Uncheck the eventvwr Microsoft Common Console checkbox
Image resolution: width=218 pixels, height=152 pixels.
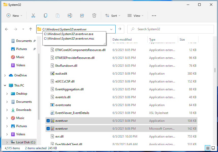(x=48, y=129)
